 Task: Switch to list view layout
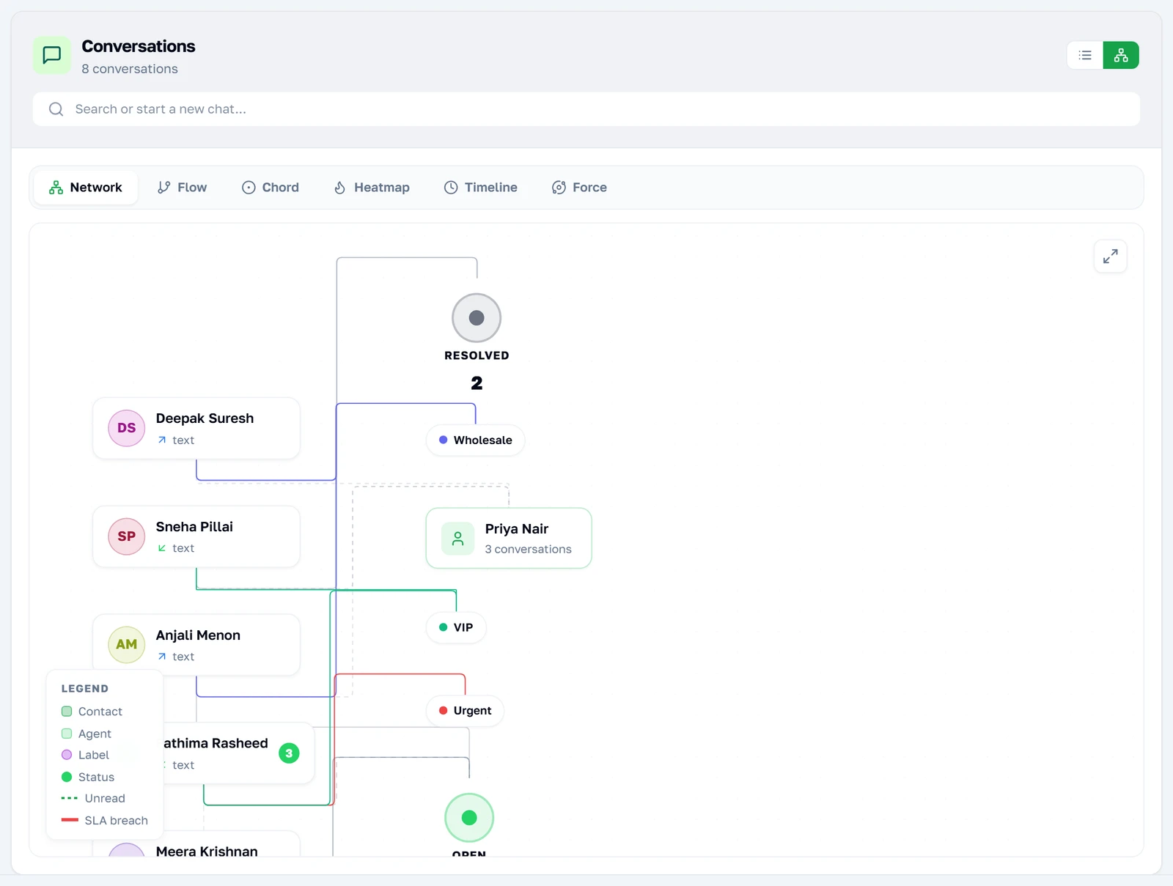pos(1085,55)
